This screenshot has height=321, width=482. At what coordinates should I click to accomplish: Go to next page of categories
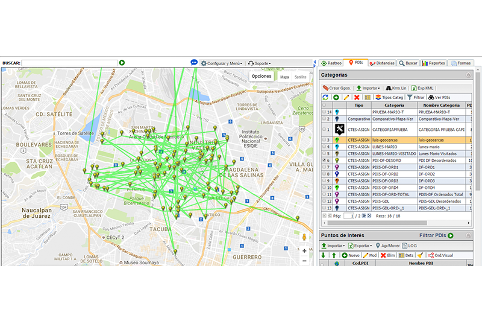364,216
